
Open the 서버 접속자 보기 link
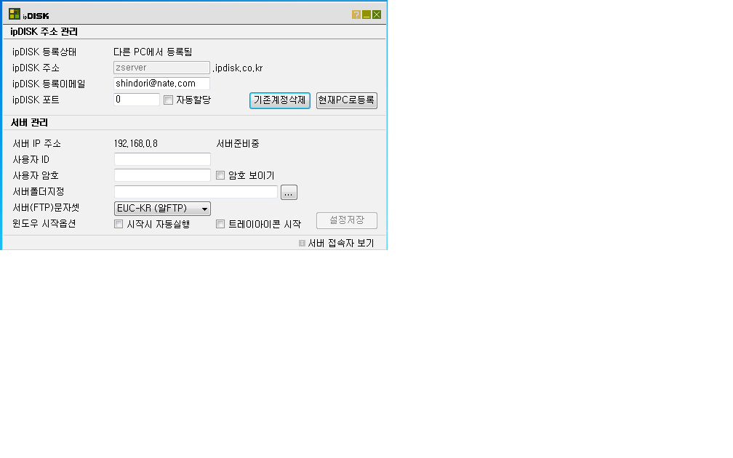click(341, 243)
